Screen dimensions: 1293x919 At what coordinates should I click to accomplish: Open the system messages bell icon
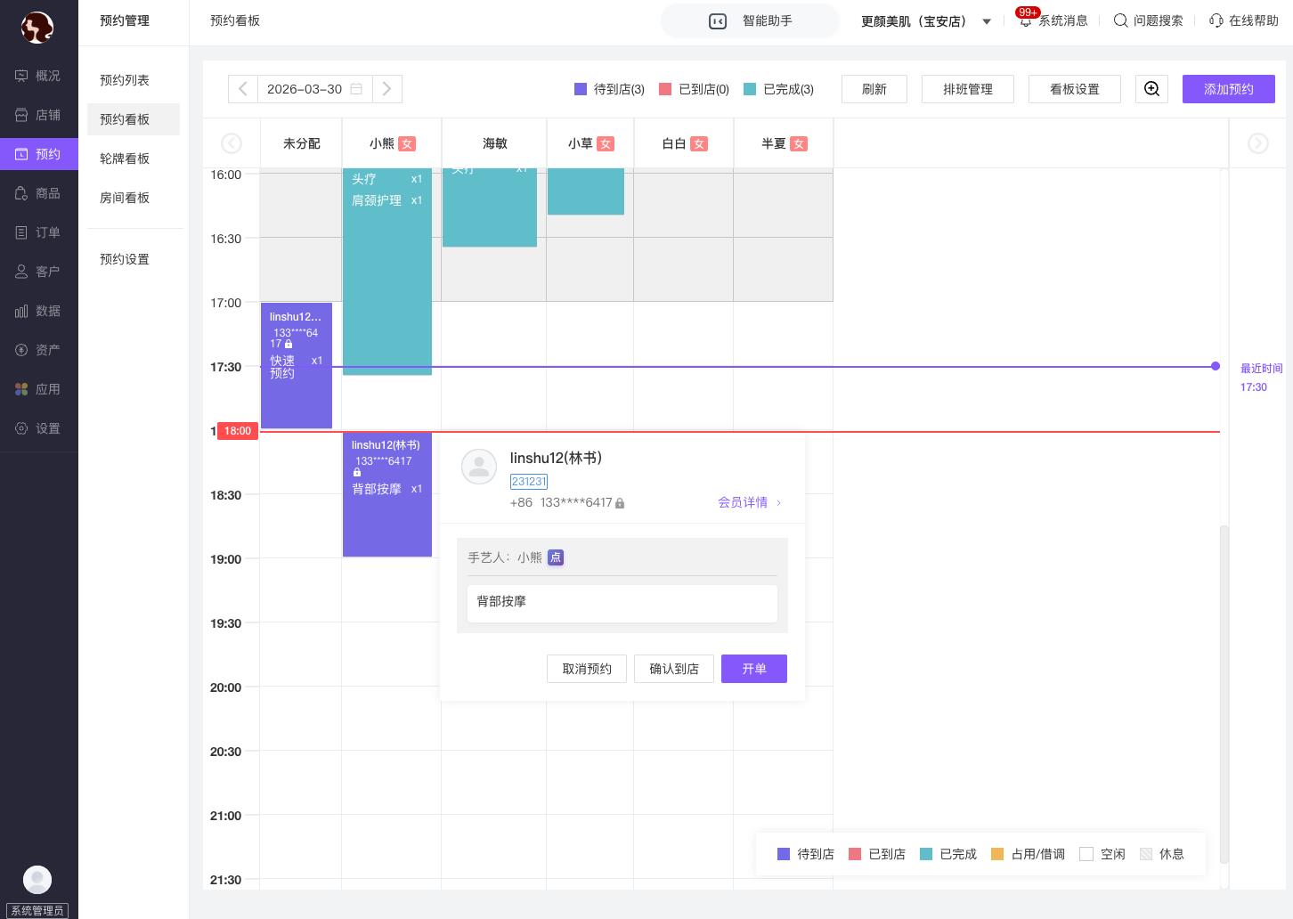point(1026,20)
